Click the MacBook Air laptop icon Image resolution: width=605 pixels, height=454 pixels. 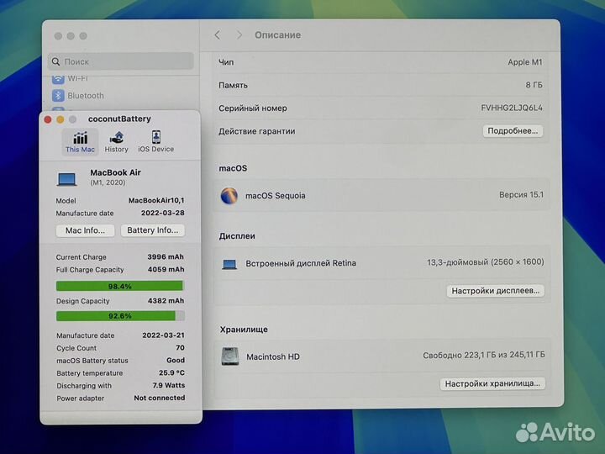66,179
